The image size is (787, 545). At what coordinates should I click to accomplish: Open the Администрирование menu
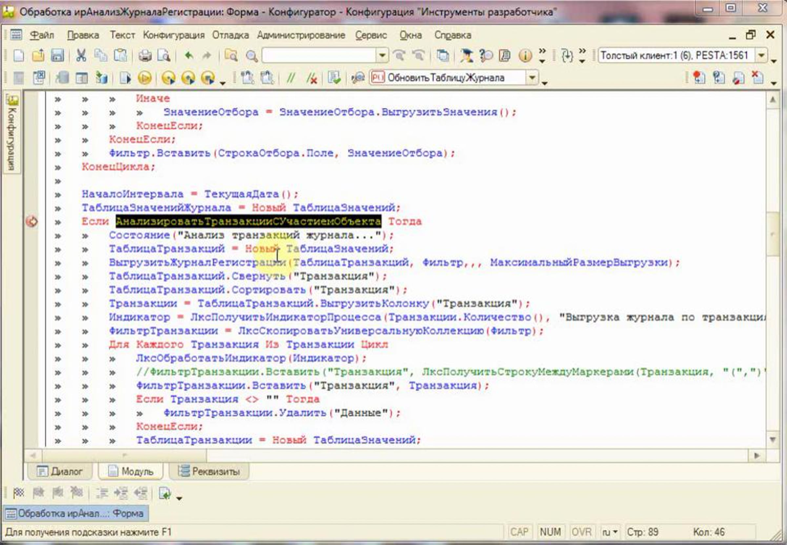(x=301, y=35)
